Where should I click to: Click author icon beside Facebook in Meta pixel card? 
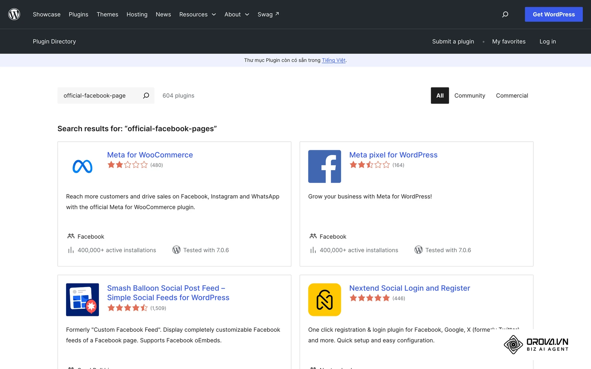tap(313, 236)
